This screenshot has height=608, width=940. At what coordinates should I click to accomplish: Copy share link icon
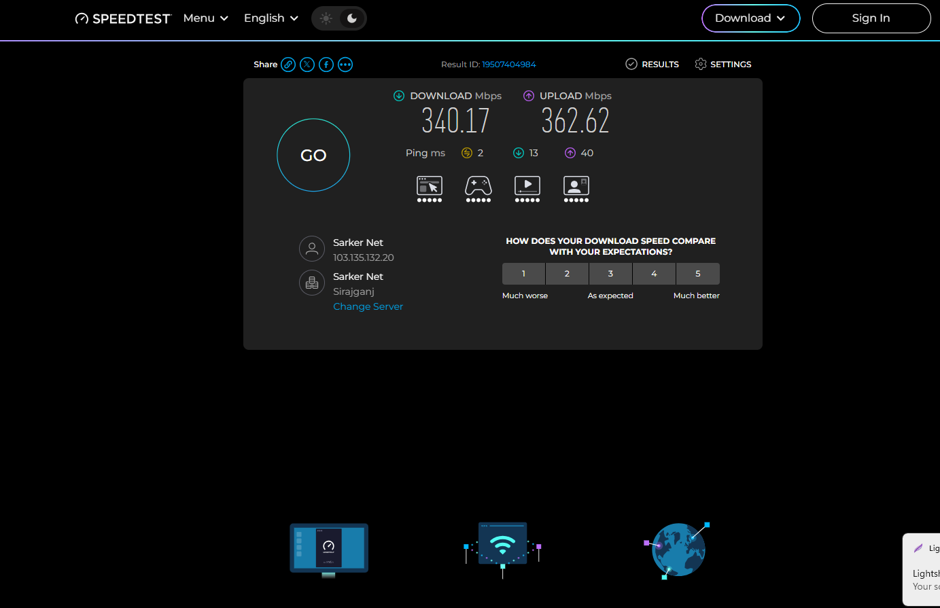click(288, 65)
